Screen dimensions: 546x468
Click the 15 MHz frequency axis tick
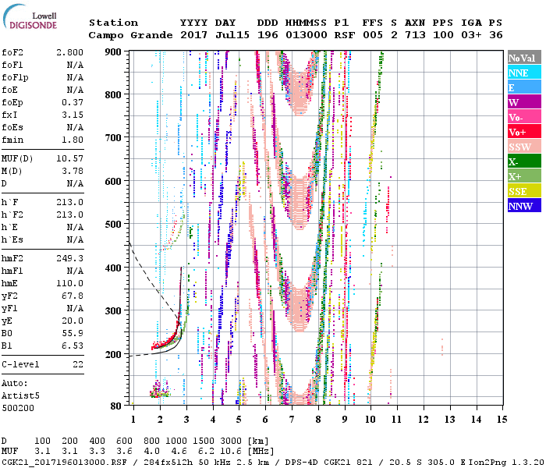(x=502, y=420)
